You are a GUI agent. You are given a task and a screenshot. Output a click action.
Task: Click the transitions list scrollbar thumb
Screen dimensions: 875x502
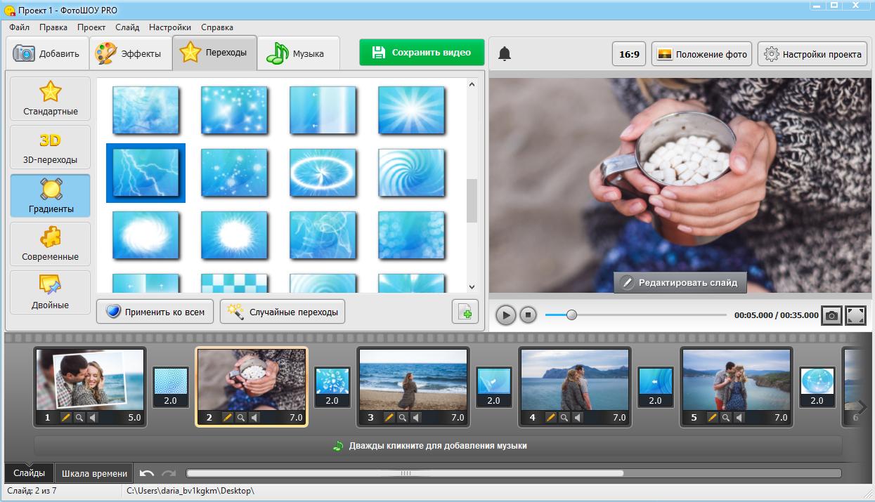[x=472, y=201]
